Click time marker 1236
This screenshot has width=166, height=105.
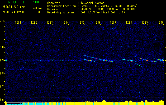point(97,22)
